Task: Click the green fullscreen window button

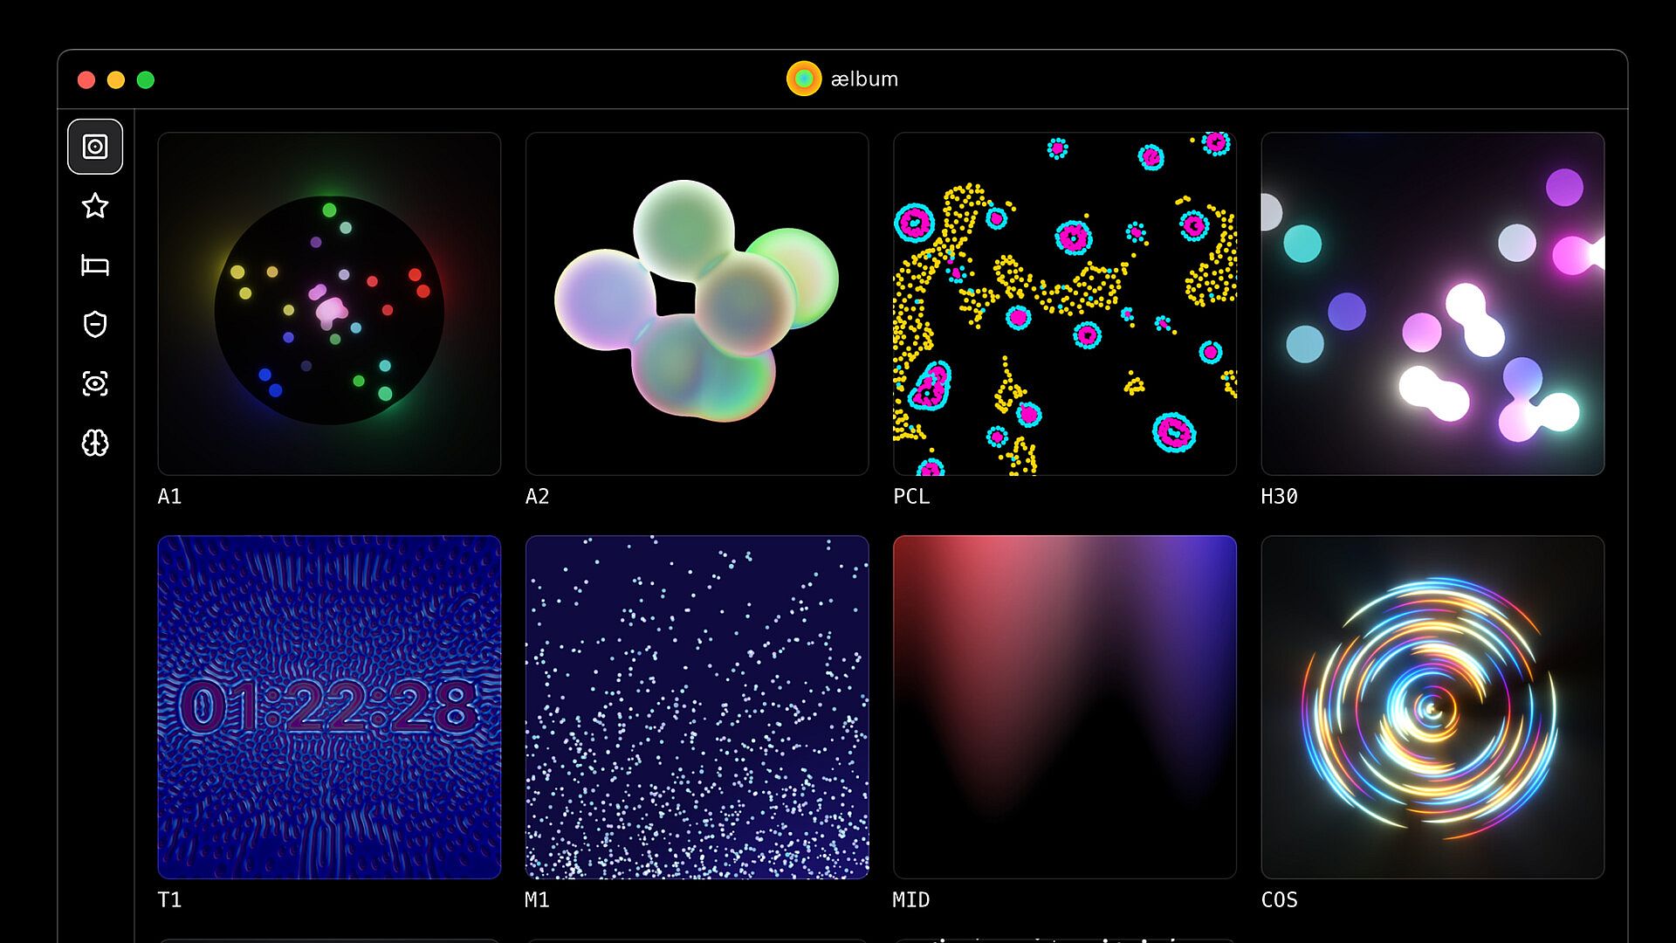Action: pyautogui.click(x=146, y=80)
